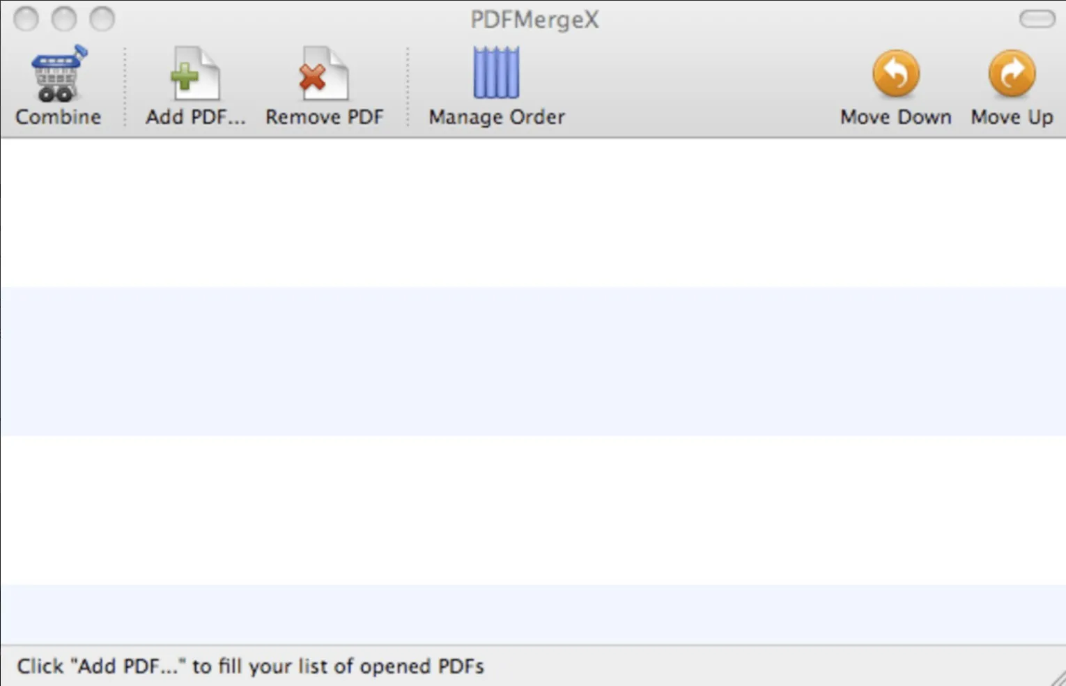Click the "Move Up" text label
Viewport: 1066px width, 686px height.
[1012, 117]
